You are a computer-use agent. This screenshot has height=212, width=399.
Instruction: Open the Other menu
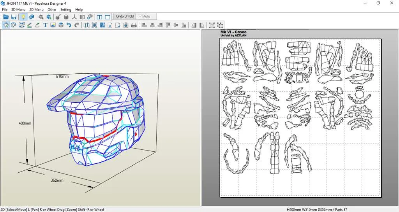52,9
